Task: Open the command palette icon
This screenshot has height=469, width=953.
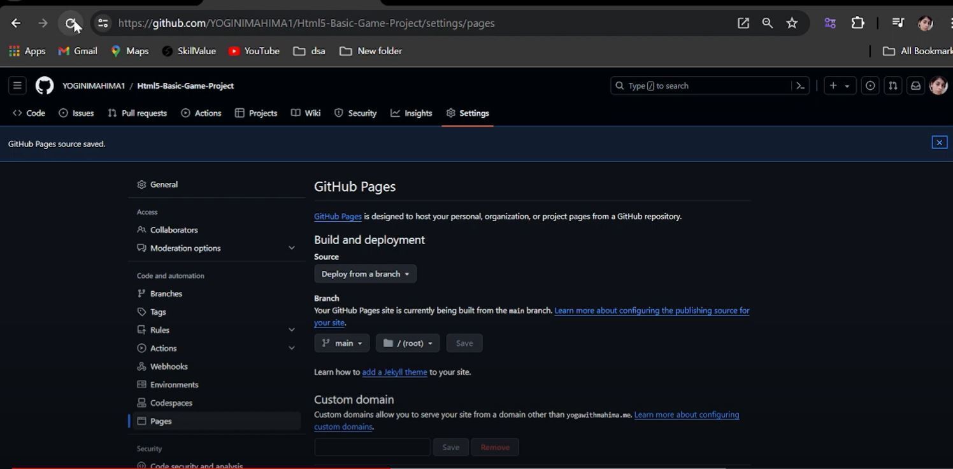Action: click(800, 85)
